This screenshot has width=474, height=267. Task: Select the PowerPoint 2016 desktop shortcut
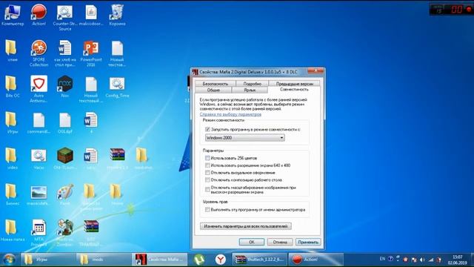pos(91,53)
